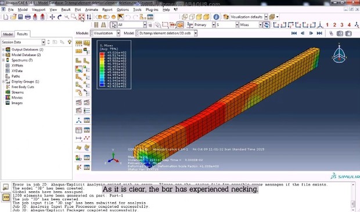Expand the Output Databases tree node
This screenshot has height=212, width=360.
(3, 49)
